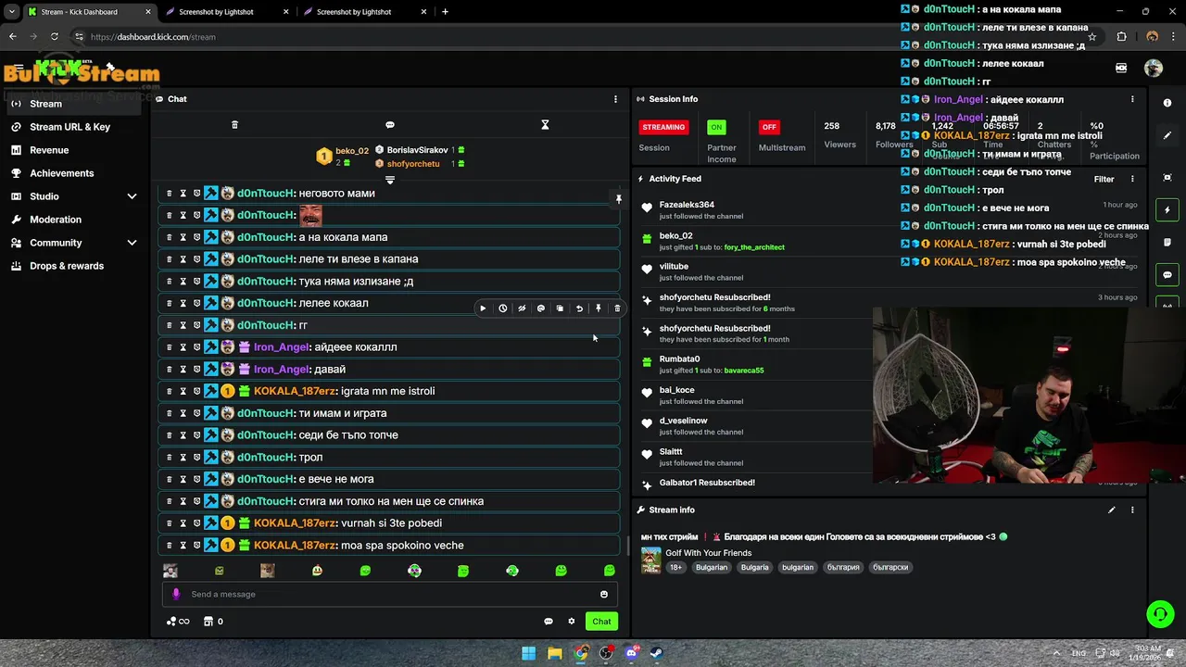Click the green Chat send button
Screen dimensions: 1186x667
[601, 622]
